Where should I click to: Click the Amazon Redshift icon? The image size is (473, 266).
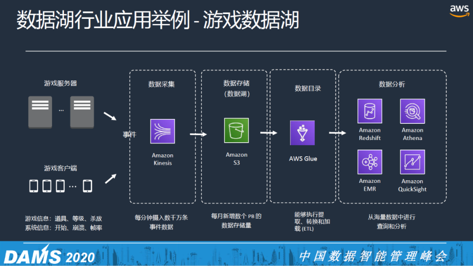[370, 111]
